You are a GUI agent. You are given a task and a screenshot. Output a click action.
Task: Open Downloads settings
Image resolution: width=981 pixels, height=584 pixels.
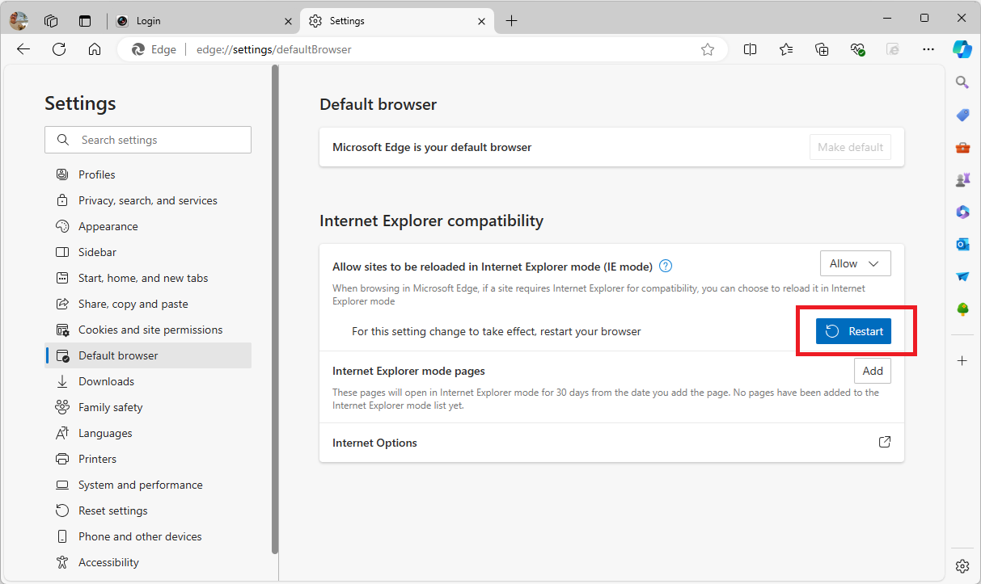(x=148, y=381)
